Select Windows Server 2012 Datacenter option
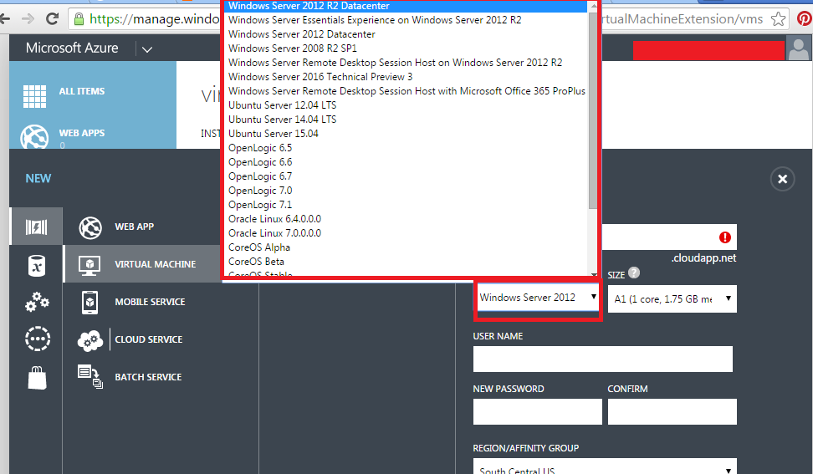813x474 pixels. coord(407,34)
